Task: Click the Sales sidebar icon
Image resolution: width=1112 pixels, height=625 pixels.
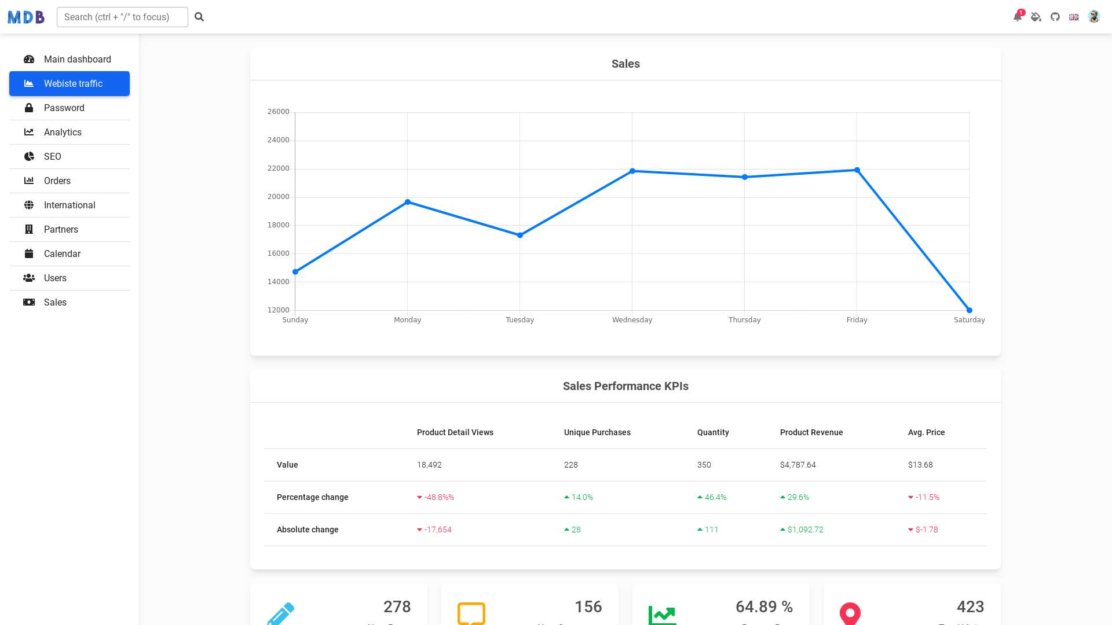Action: coord(29,302)
